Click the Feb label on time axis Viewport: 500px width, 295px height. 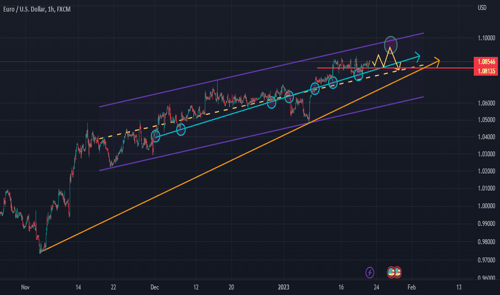coord(411,287)
